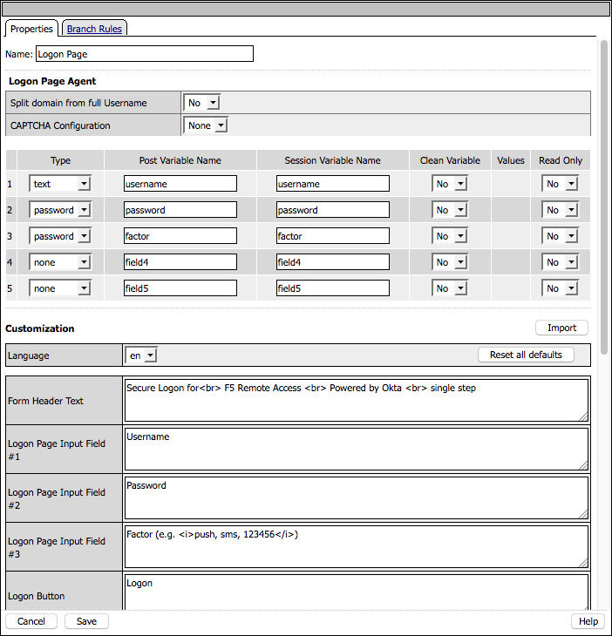
Task: Open Clean Variable dropdown for row 2
Action: click(451, 210)
